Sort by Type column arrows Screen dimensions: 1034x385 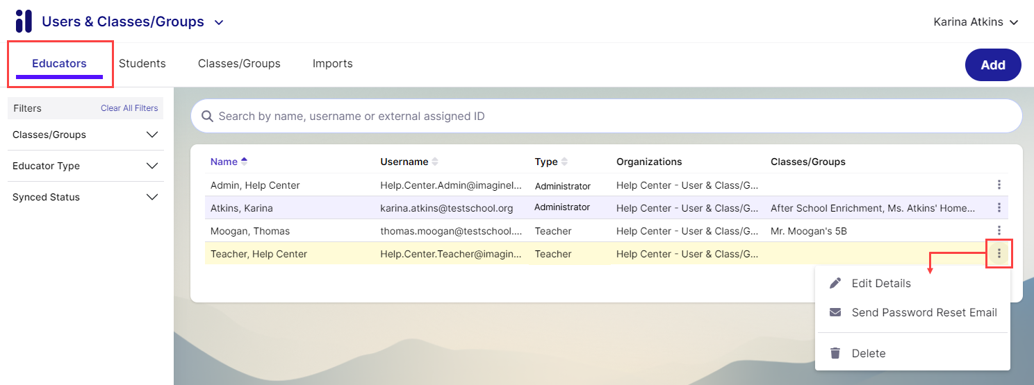coord(564,162)
